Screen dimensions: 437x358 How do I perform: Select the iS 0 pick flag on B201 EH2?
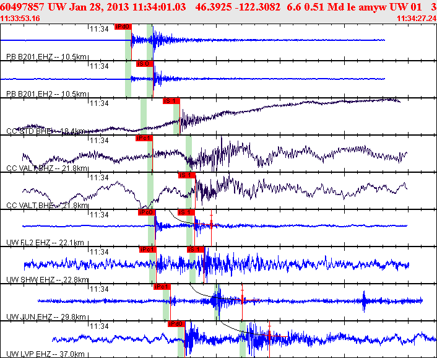point(145,64)
